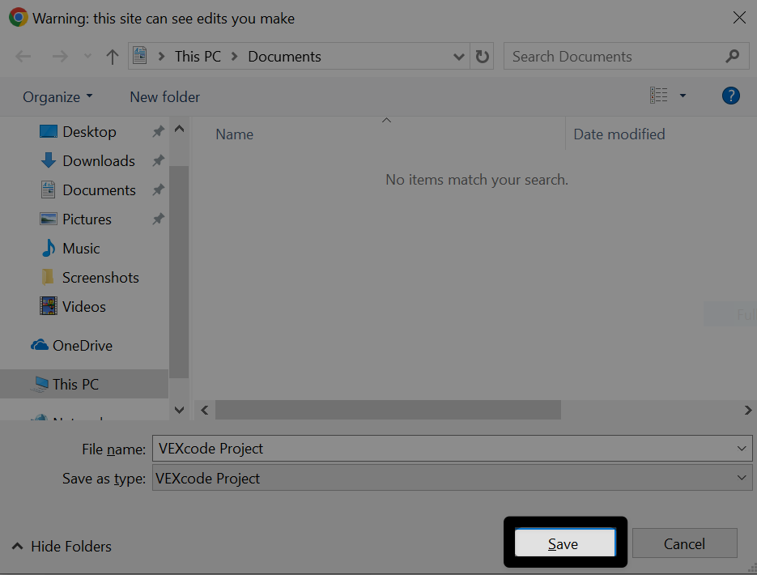This screenshot has width=757, height=575.
Task: Select the Videos sidebar icon
Action: (x=47, y=306)
